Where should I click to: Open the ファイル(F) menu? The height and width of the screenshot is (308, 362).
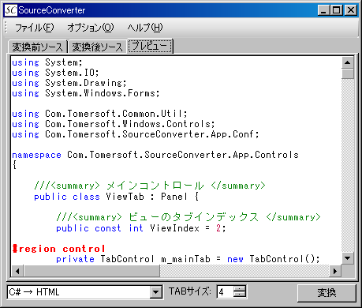(35, 28)
